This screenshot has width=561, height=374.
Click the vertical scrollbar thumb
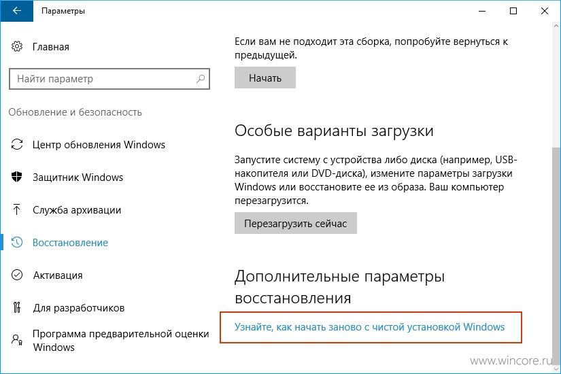(556, 255)
